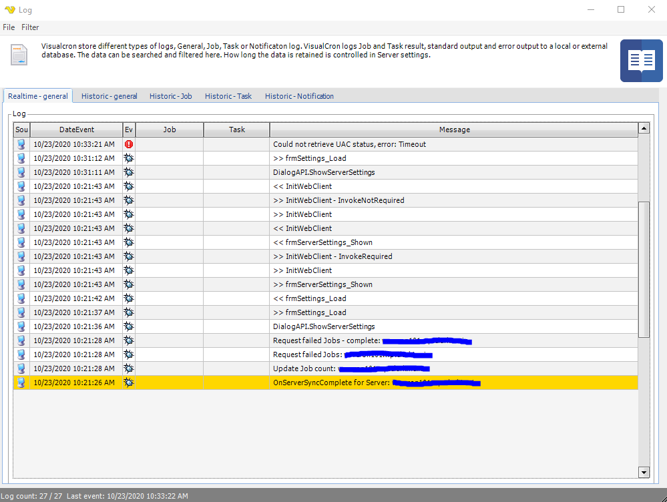The height and width of the screenshot is (502, 667).
Task: Click the Job column header
Action: 170,130
